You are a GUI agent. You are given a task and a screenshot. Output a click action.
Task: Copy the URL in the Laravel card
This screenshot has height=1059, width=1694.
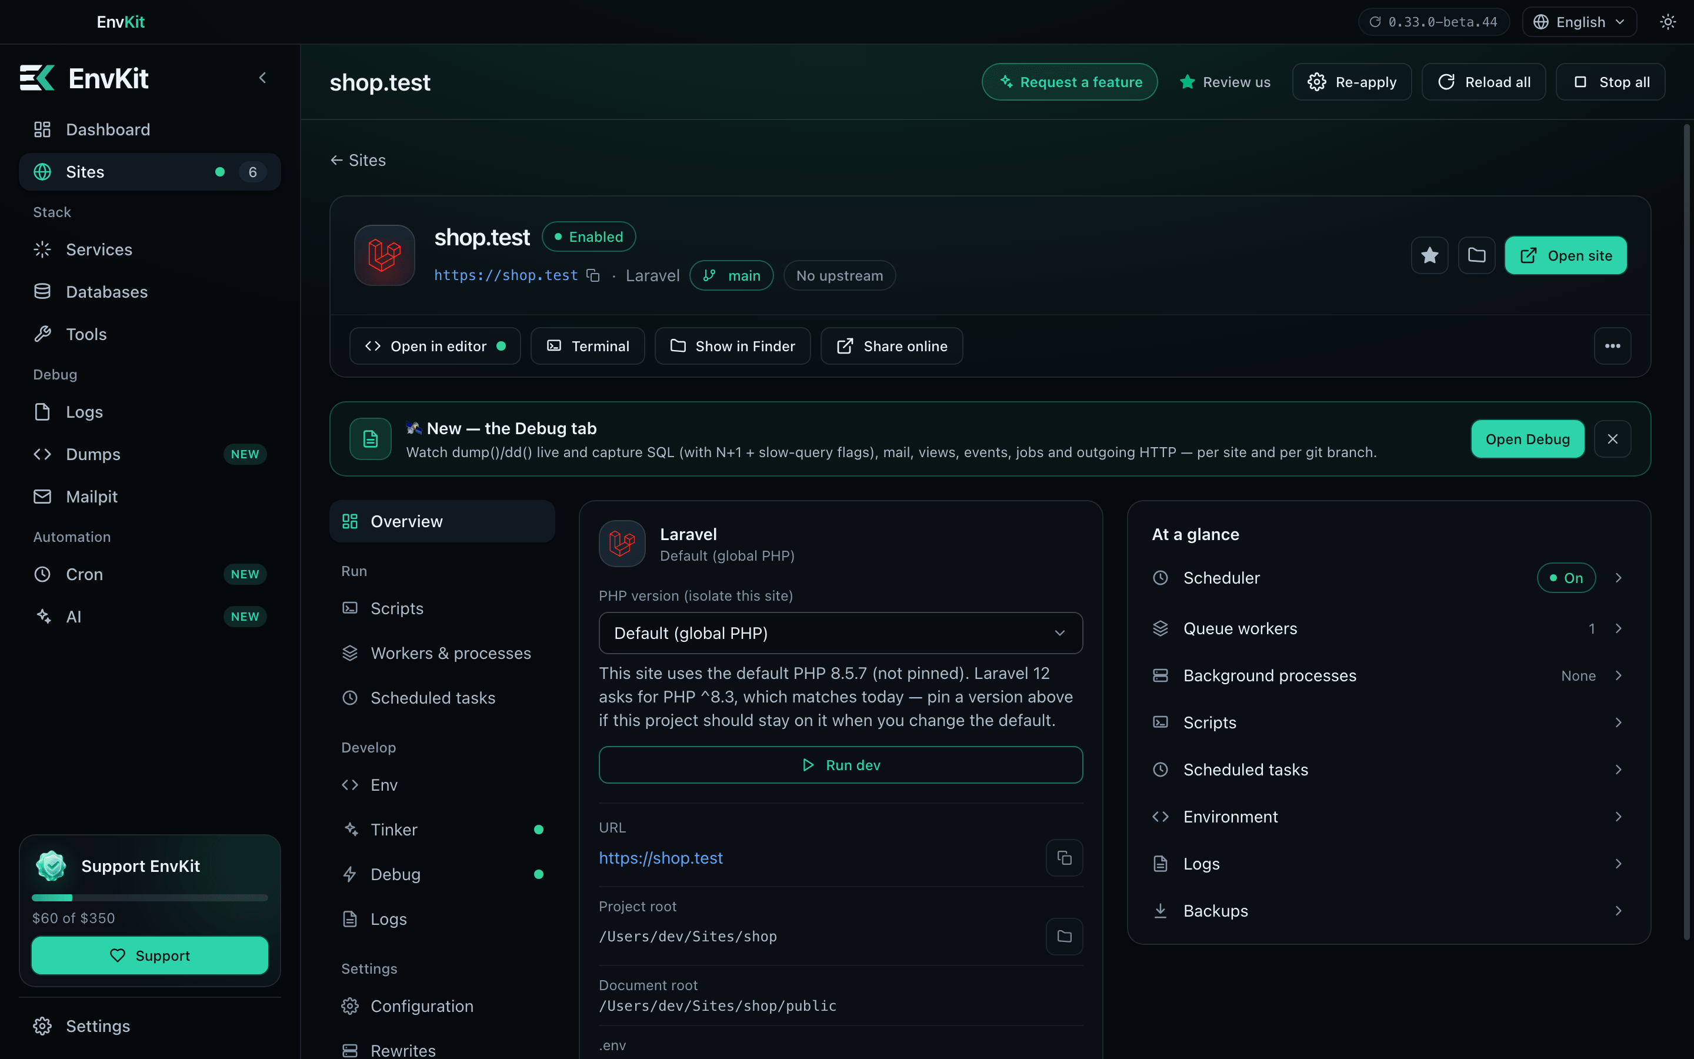click(x=1064, y=858)
